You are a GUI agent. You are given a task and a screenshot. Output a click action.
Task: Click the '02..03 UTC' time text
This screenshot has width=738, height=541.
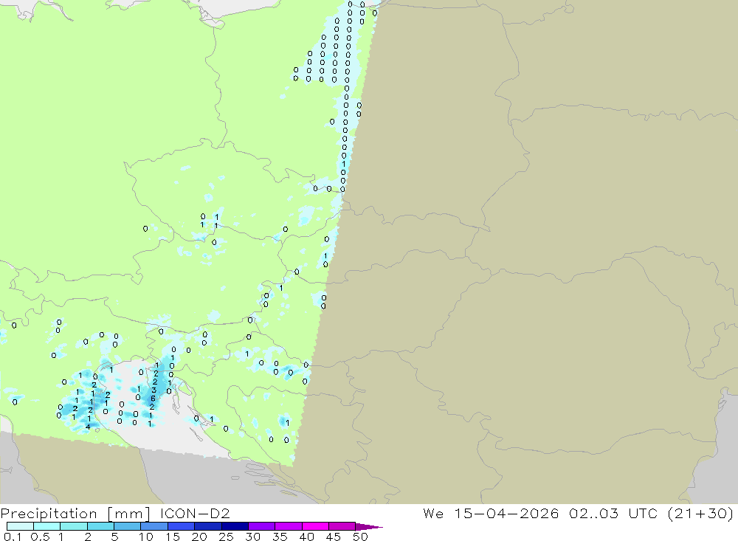613,514
